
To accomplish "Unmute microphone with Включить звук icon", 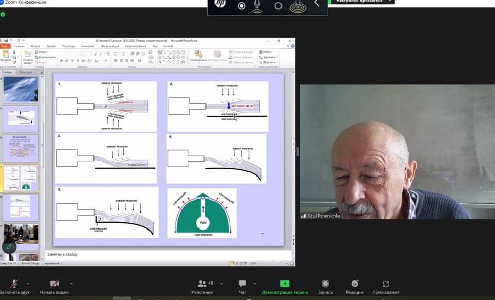I will click(x=14, y=284).
